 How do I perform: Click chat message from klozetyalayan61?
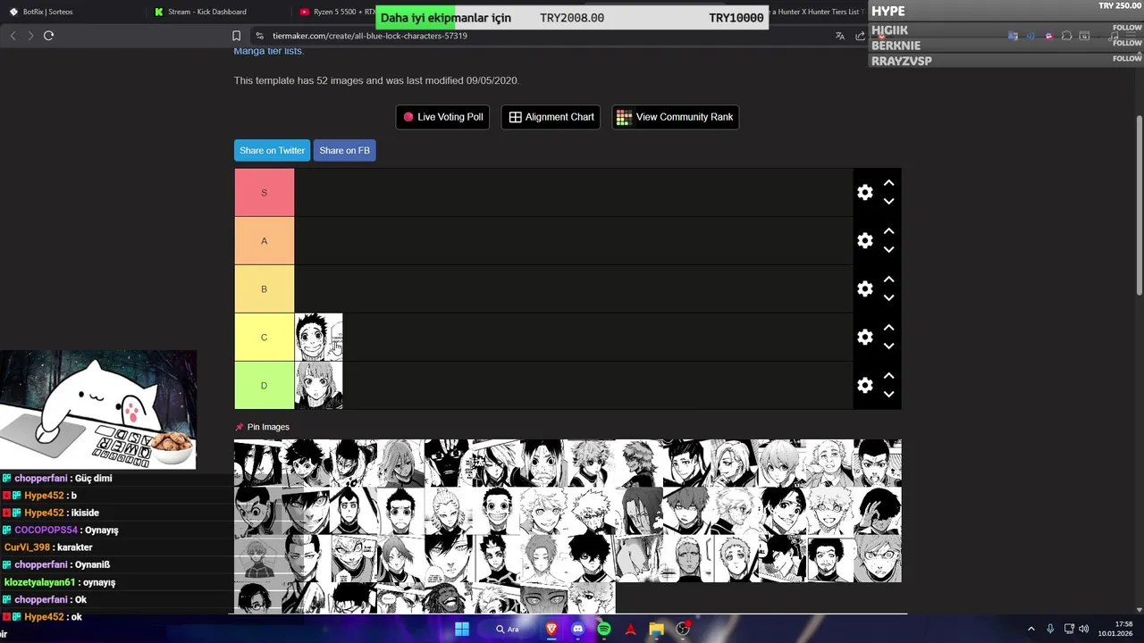59,582
